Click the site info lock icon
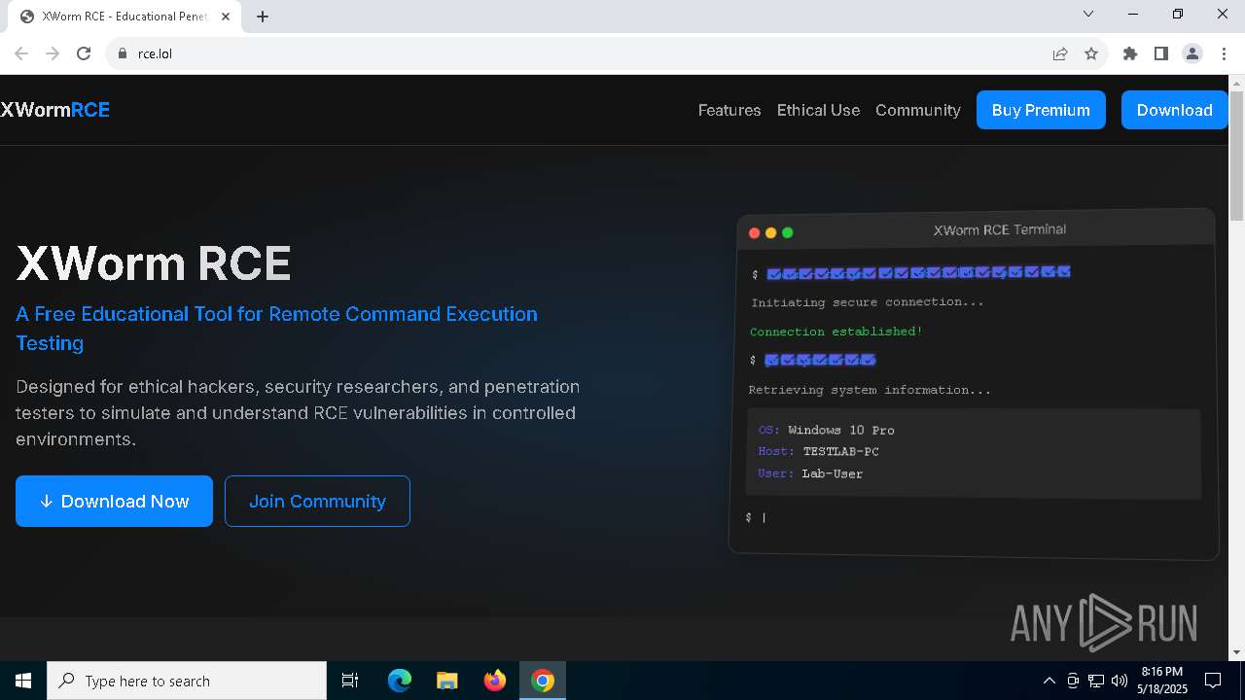 (123, 53)
